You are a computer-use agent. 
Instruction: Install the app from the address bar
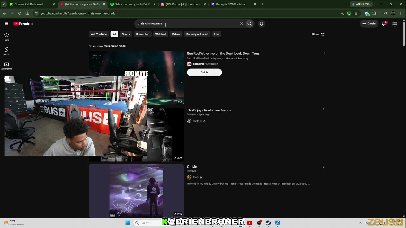pos(349,13)
